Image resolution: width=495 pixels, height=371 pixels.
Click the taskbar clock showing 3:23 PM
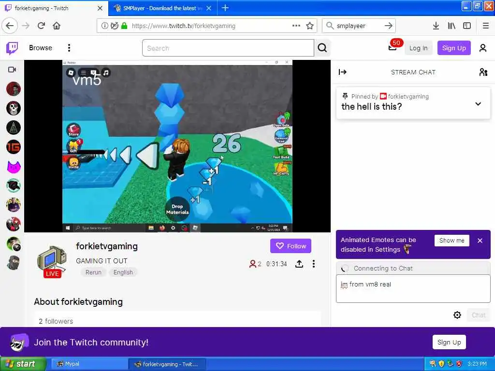point(477,364)
